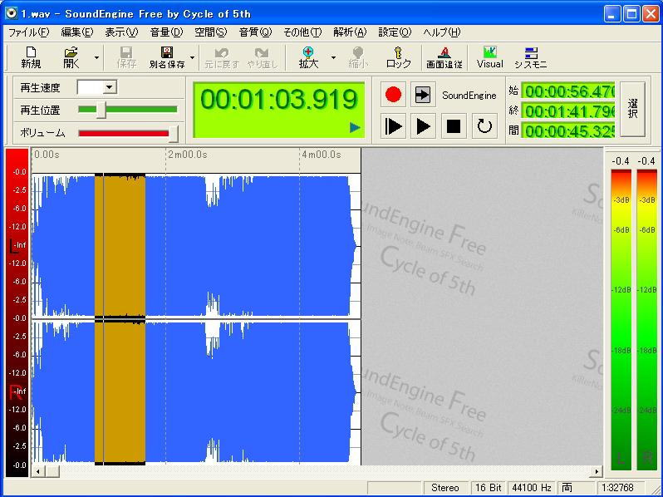Open the 音量(D) menu
The image size is (663, 497).
click(x=166, y=32)
